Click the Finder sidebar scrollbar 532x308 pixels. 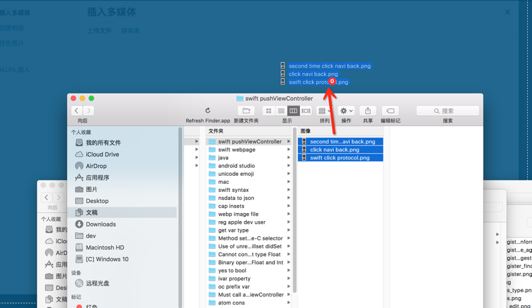click(x=180, y=217)
